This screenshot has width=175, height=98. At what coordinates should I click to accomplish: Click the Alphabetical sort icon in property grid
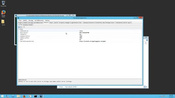(21, 27)
